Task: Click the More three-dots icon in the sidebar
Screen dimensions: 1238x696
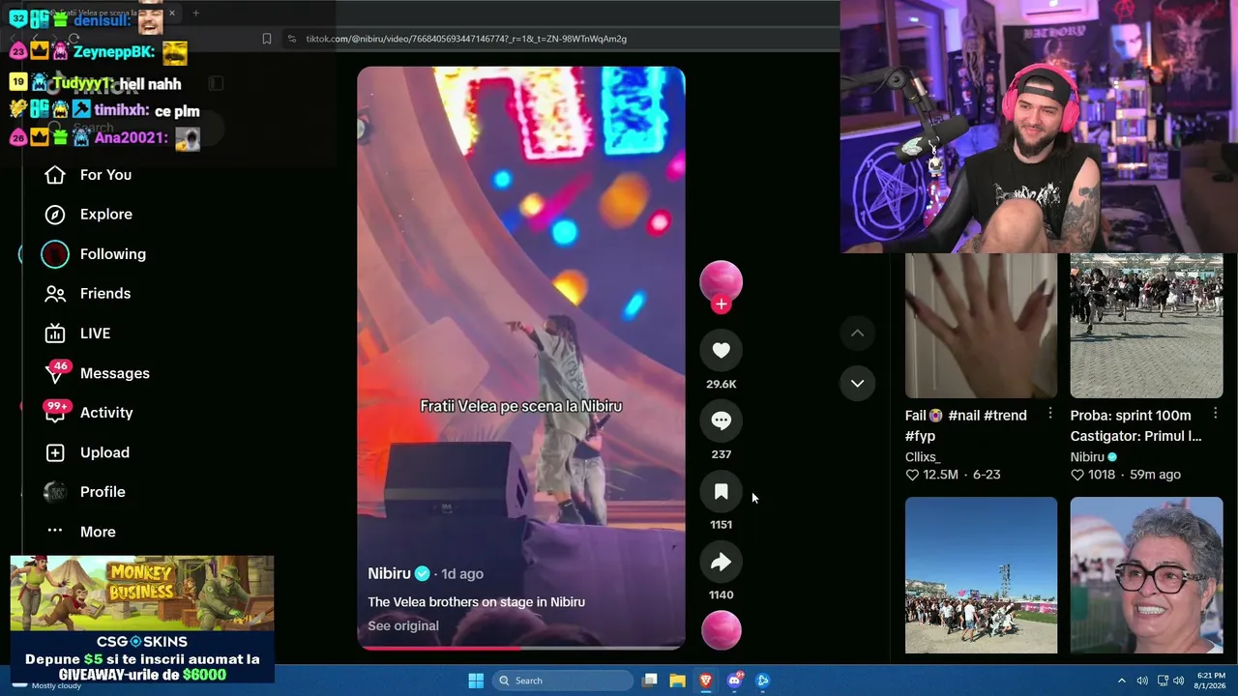Action: point(55,531)
